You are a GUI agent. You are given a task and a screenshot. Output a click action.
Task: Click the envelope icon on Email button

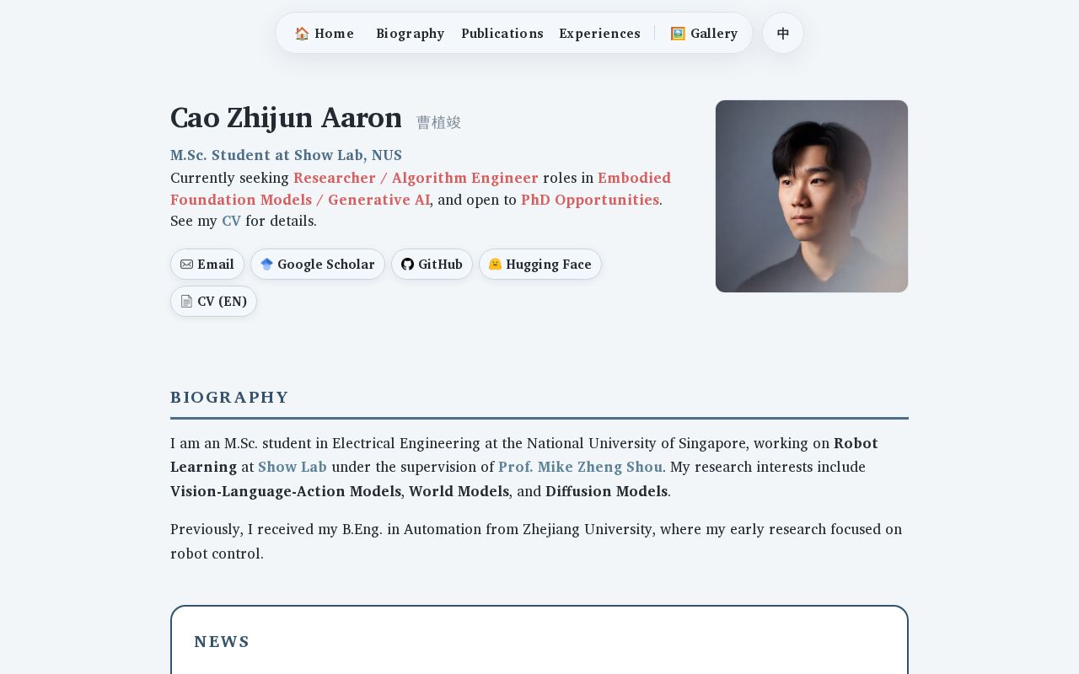coord(187,265)
